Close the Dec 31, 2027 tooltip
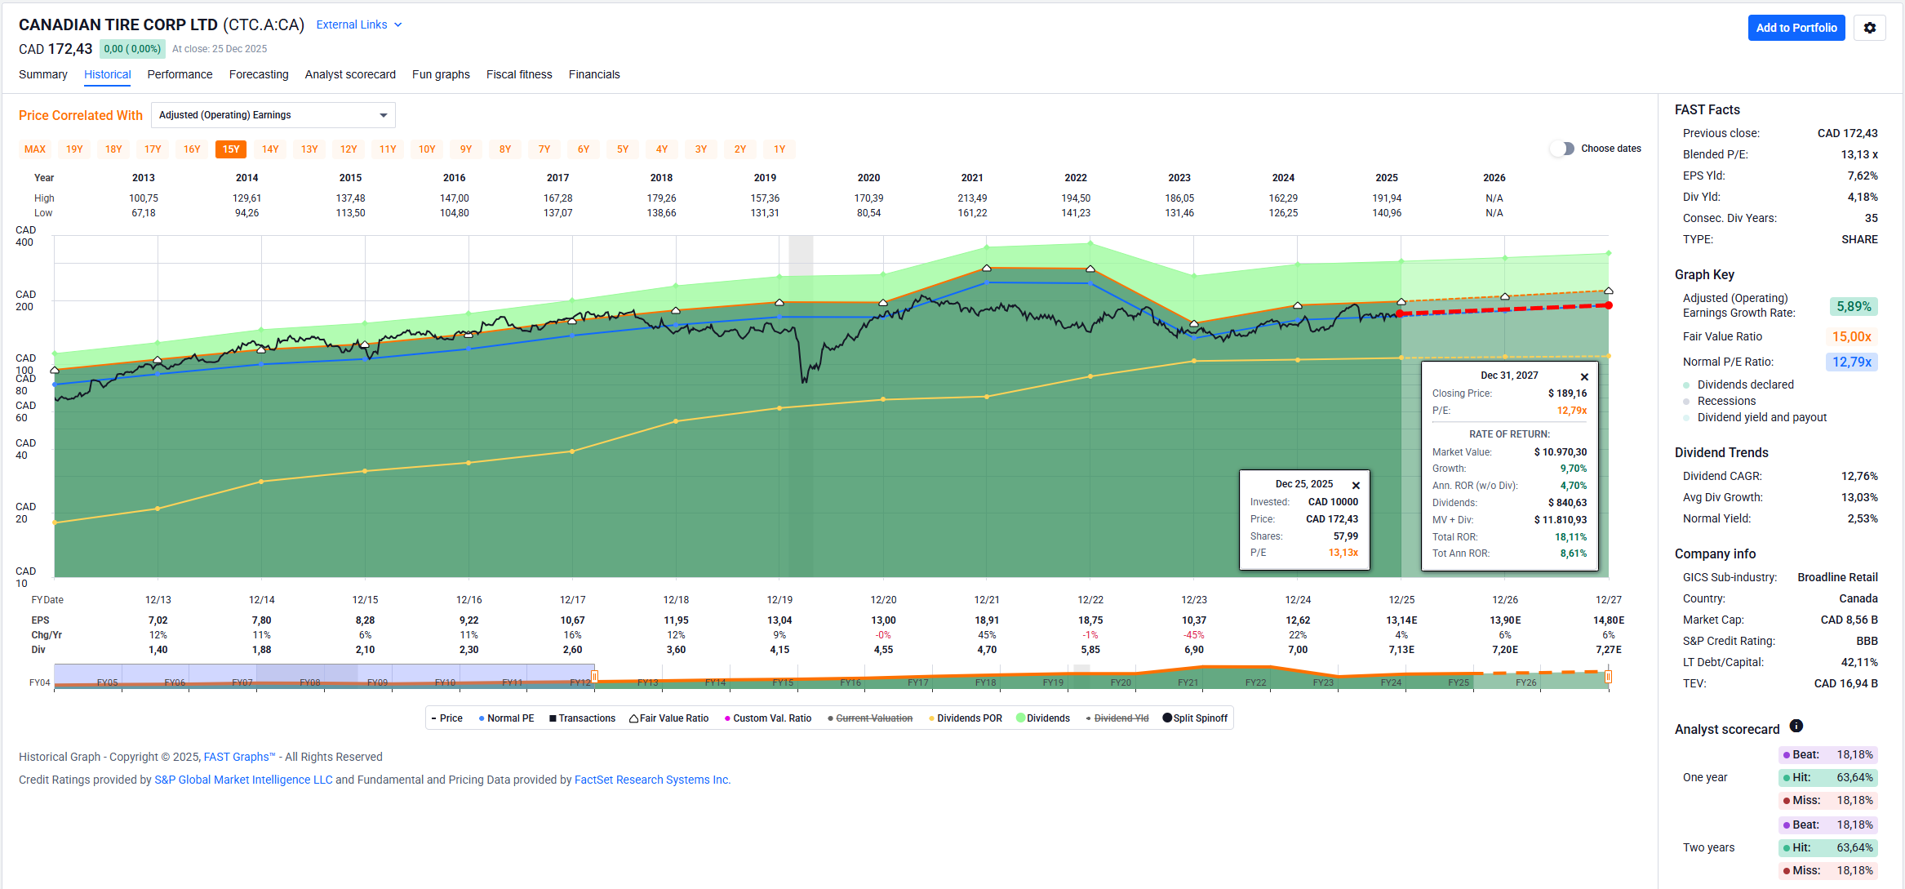This screenshot has width=1905, height=889. click(x=1584, y=377)
